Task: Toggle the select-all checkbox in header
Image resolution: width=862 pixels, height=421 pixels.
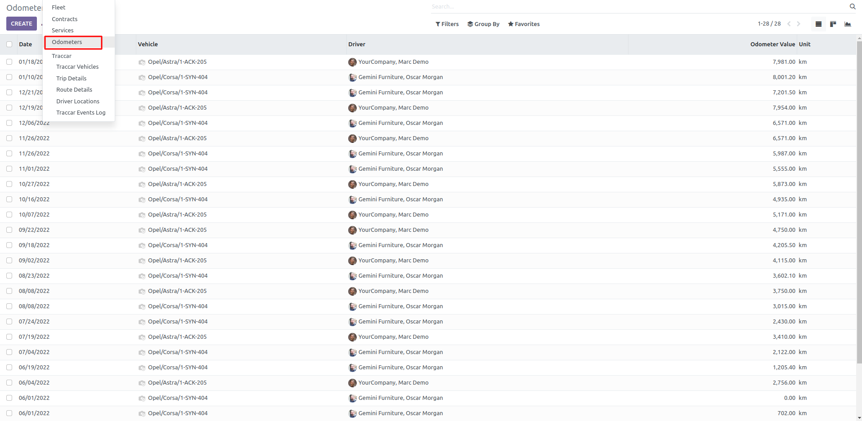Action: pyautogui.click(x=9, y=44)
